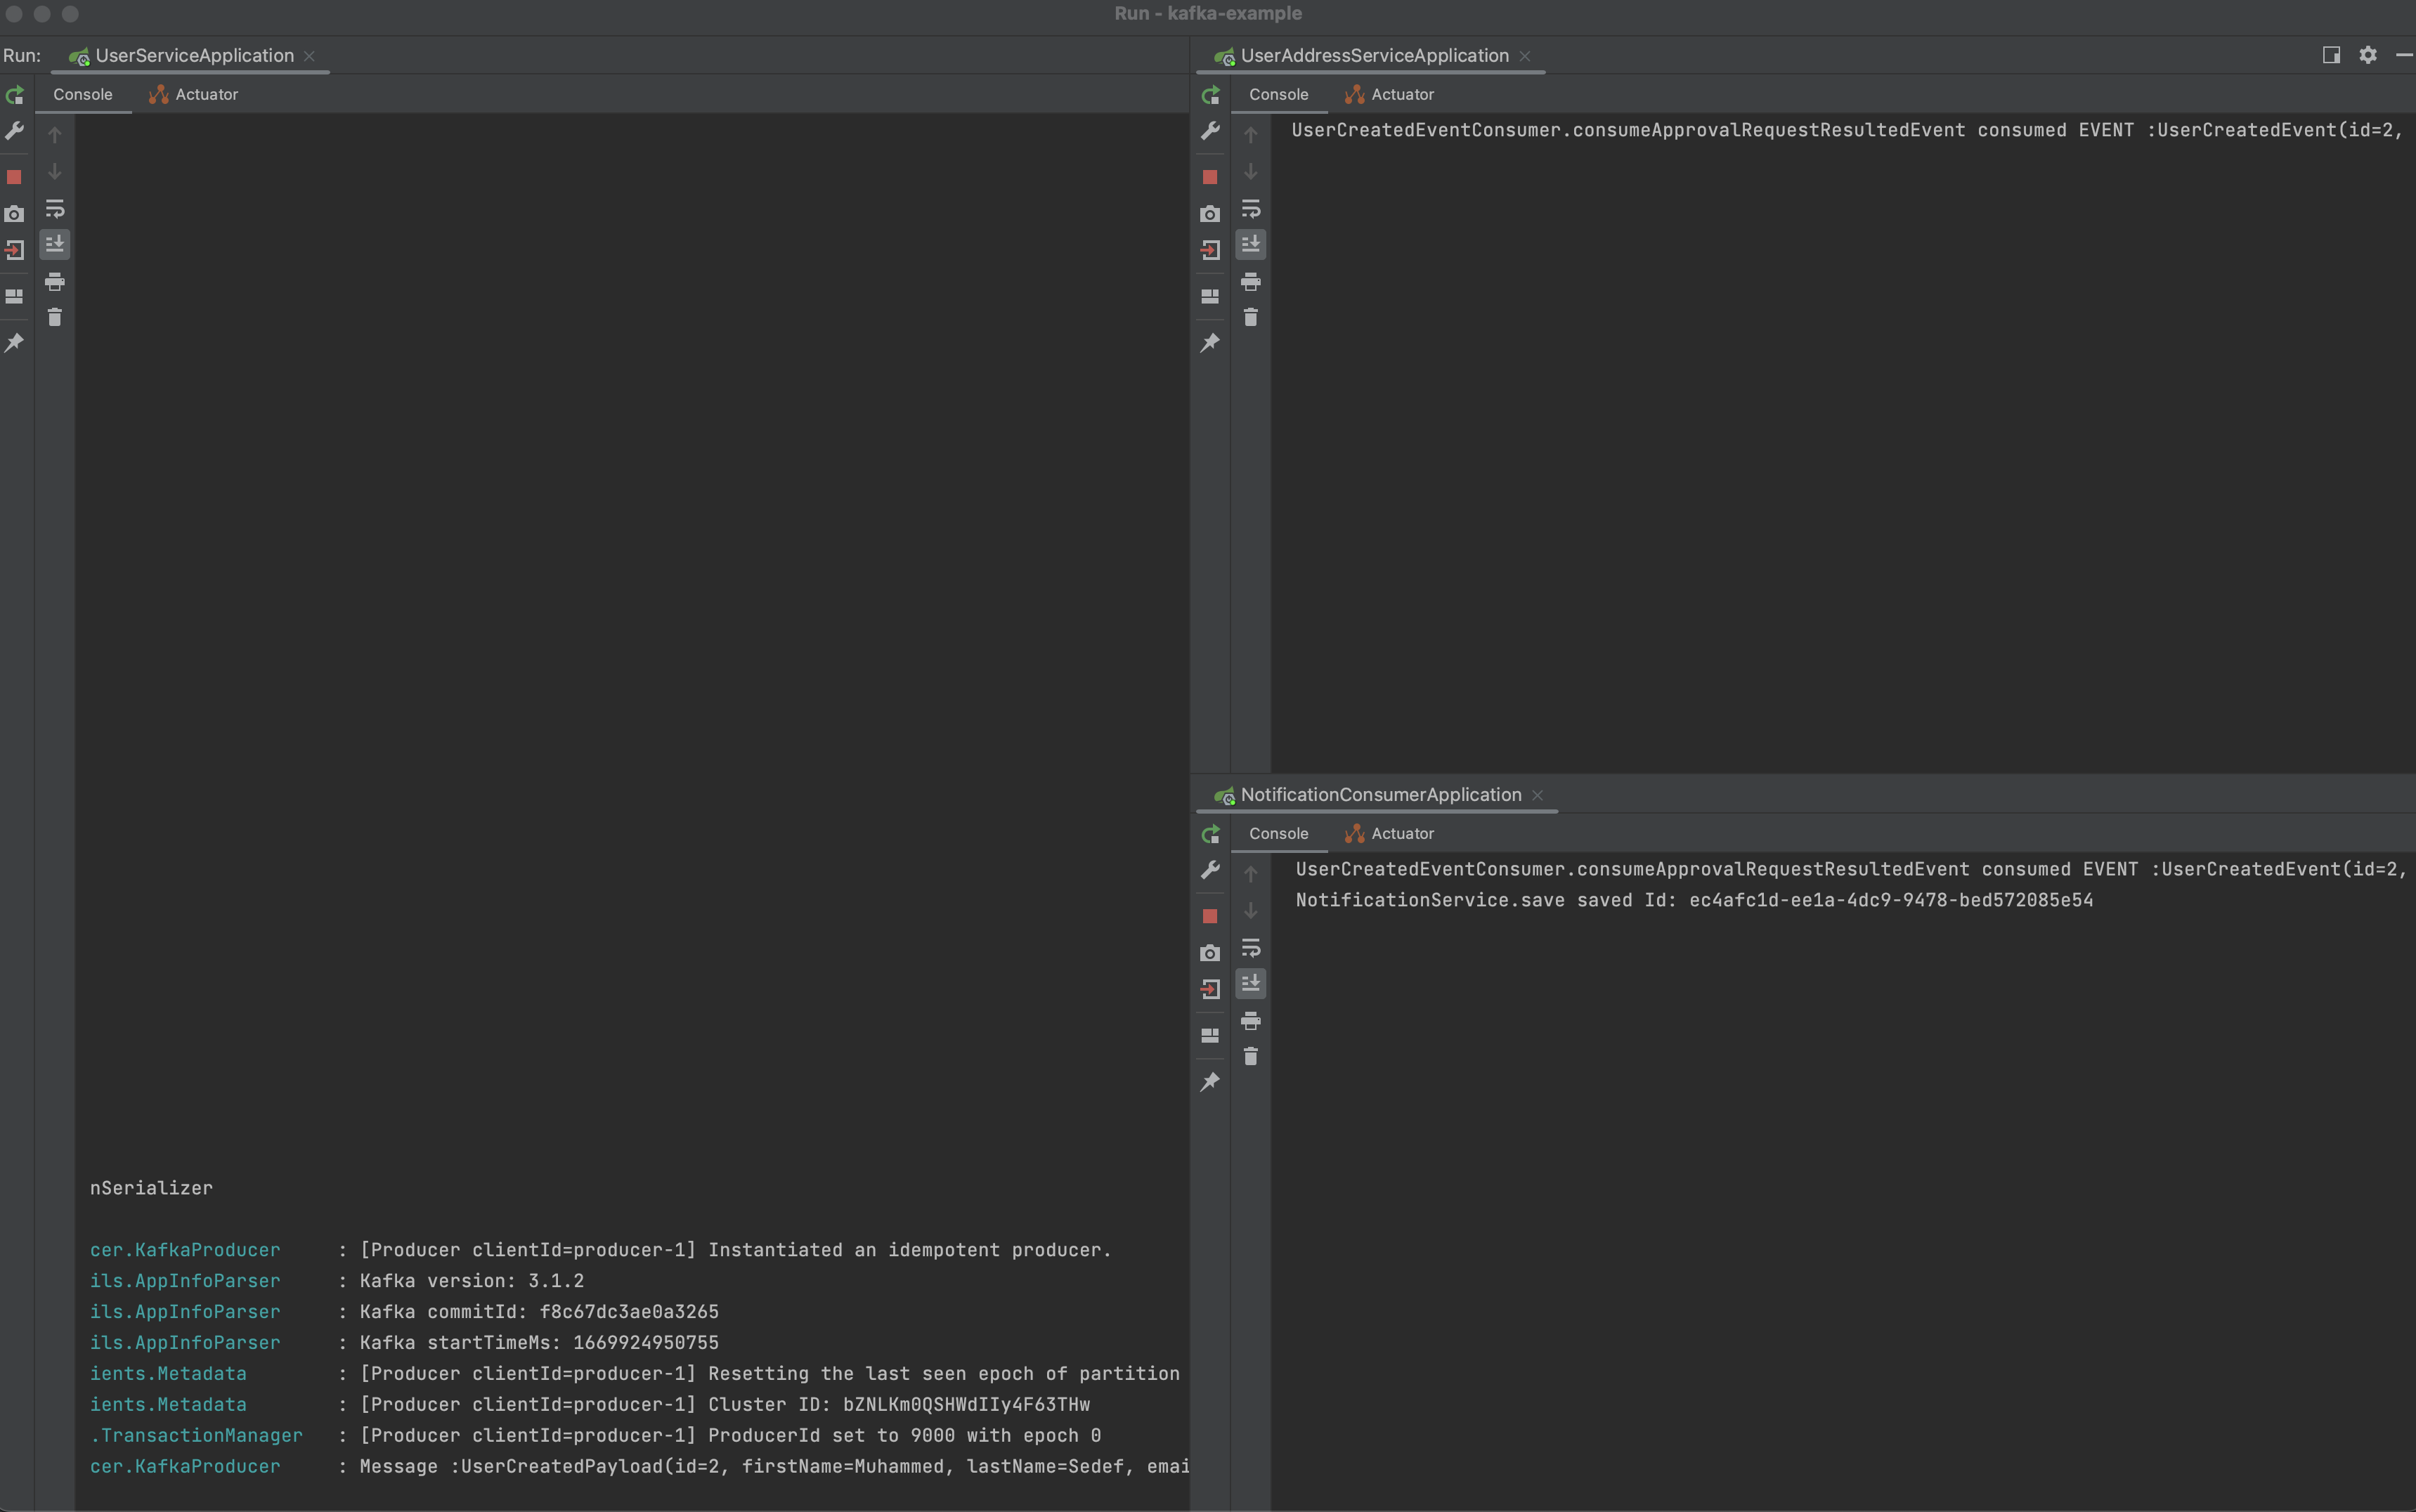Pin the NotificationConsumerApplication run tab
The height and width of the screenshot is (1512, 2416).
[1210, 1082]
